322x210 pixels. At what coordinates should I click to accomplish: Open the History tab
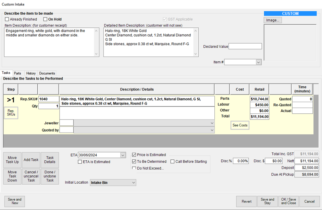(31, 73)
